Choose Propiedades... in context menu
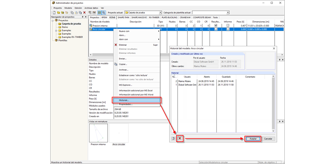Viewport: 335px width, 164px height. [137, 104]
